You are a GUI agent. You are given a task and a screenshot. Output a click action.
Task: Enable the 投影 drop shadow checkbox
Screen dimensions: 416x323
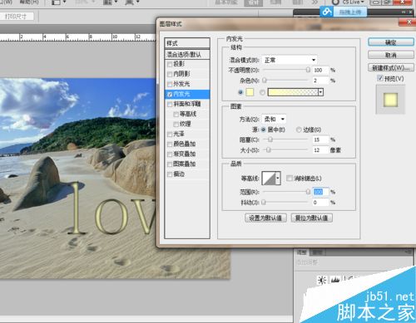pos(170,64)
